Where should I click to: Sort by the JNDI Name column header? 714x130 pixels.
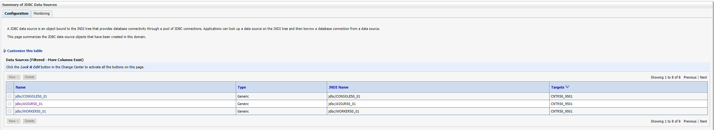click(338, 88)
